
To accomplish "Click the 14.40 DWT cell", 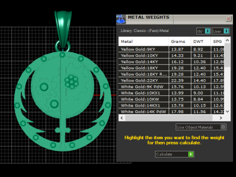I will [x=201, y=80].
